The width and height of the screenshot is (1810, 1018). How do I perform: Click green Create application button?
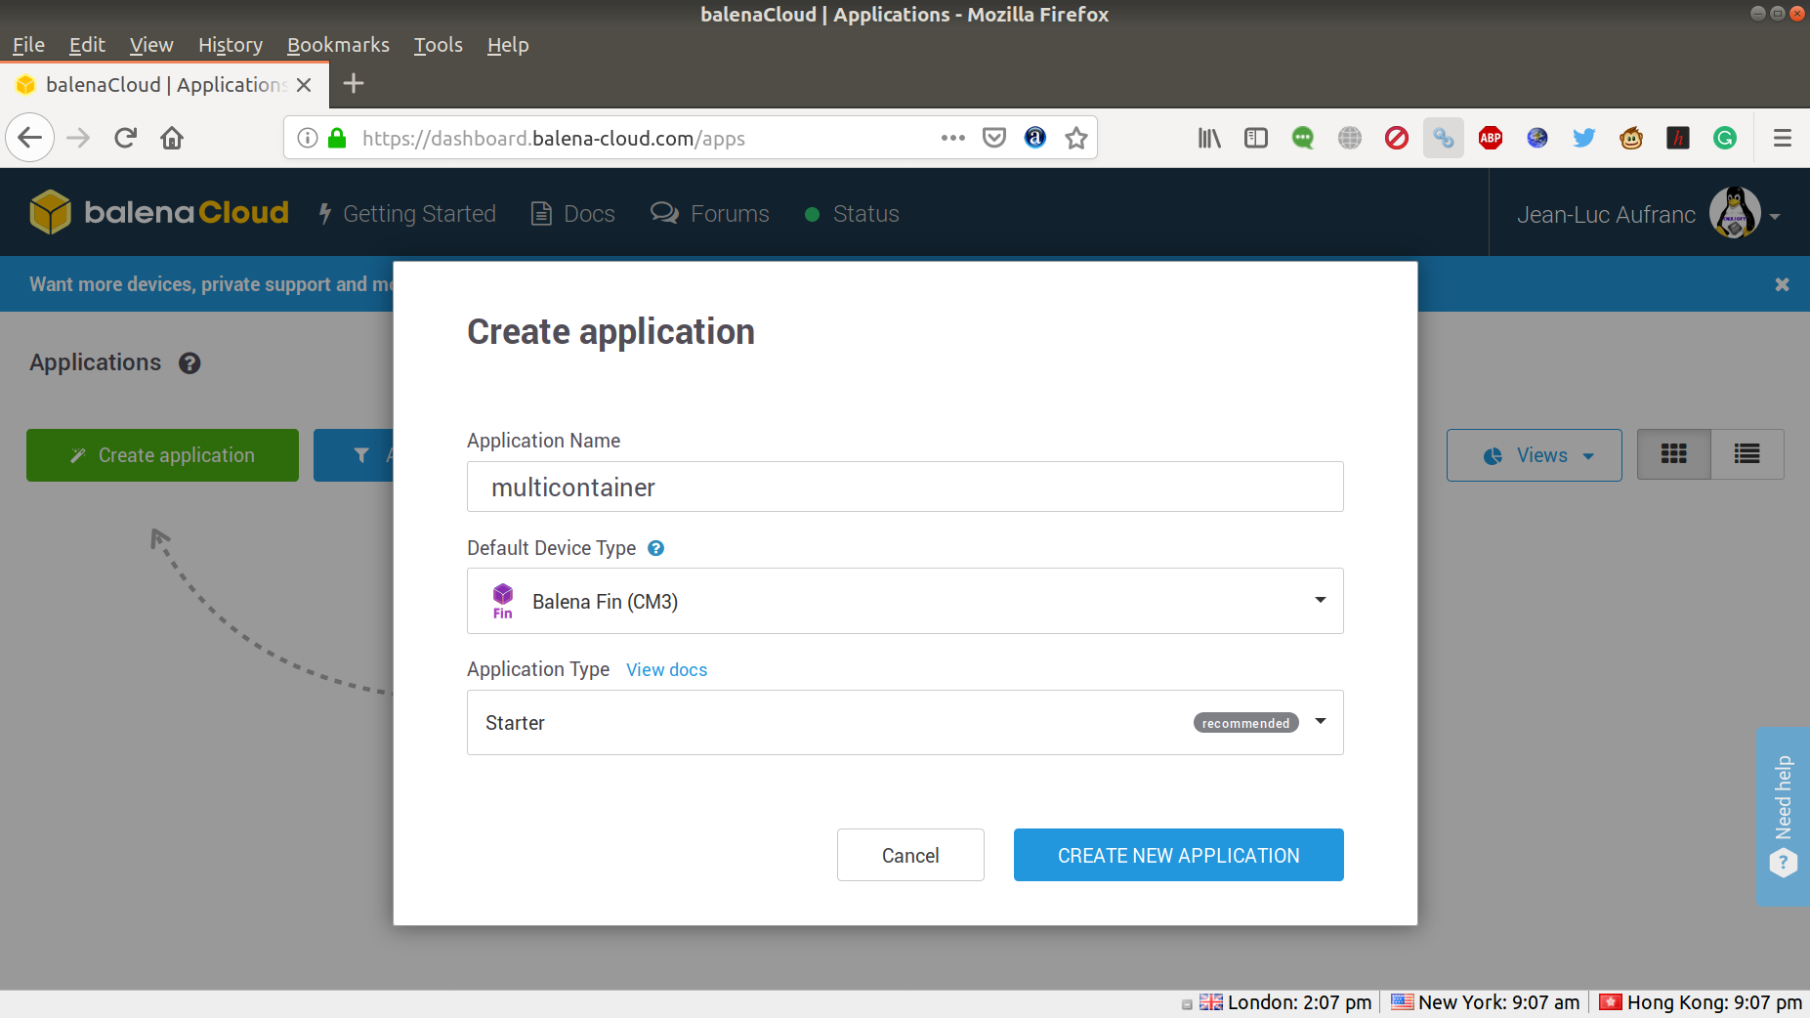point(162,455)
